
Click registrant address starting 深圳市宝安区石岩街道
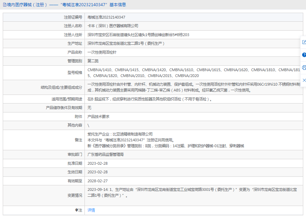point(138,35)
